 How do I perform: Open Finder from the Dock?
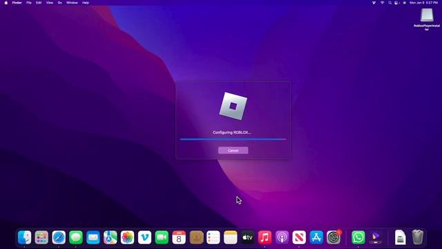(25, 237)
